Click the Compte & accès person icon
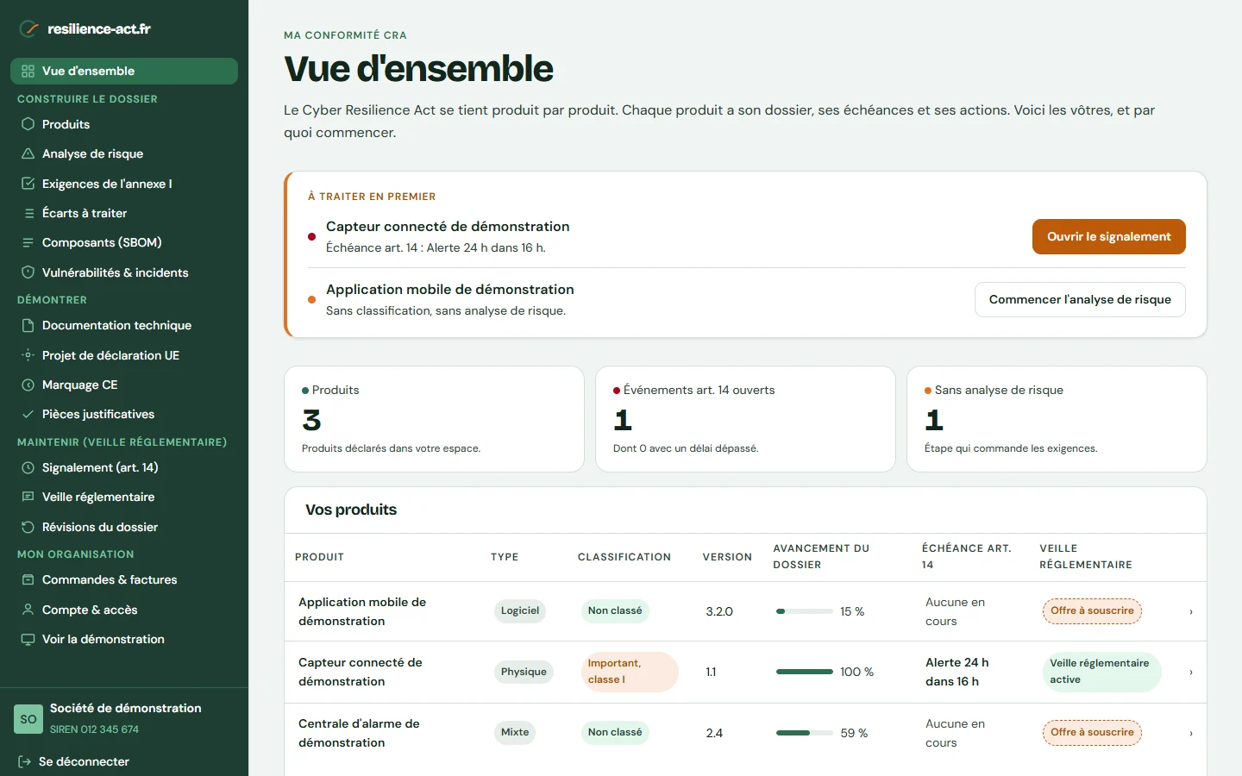1242x776 pixels. tap(28, 610)
